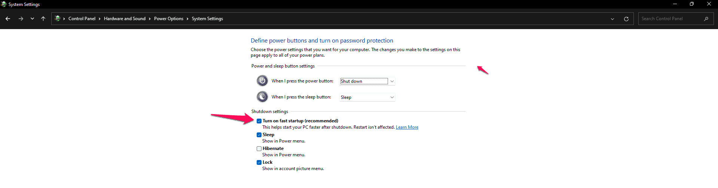Open the Learn More link

pos(407,127)
